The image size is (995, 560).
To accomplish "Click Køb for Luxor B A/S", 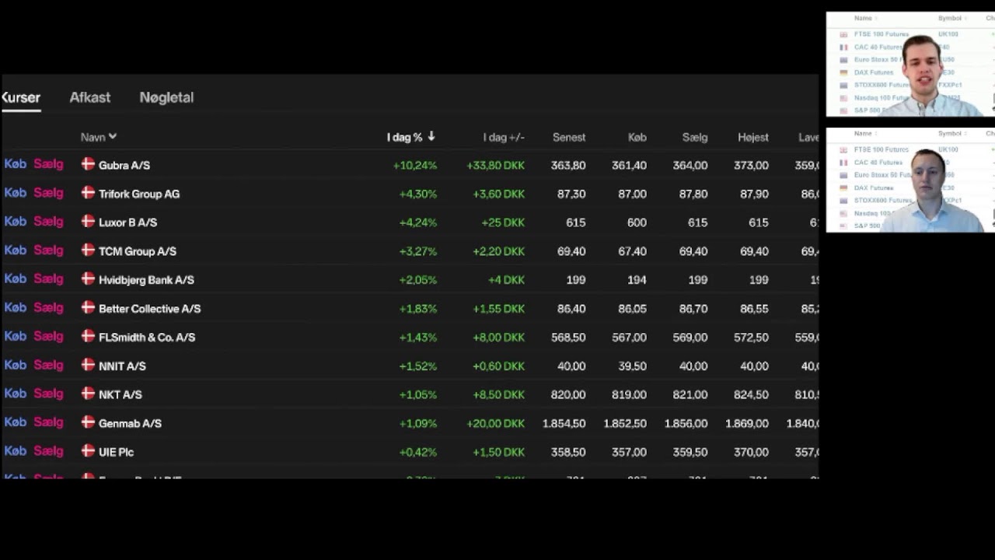I will point(16,222).
